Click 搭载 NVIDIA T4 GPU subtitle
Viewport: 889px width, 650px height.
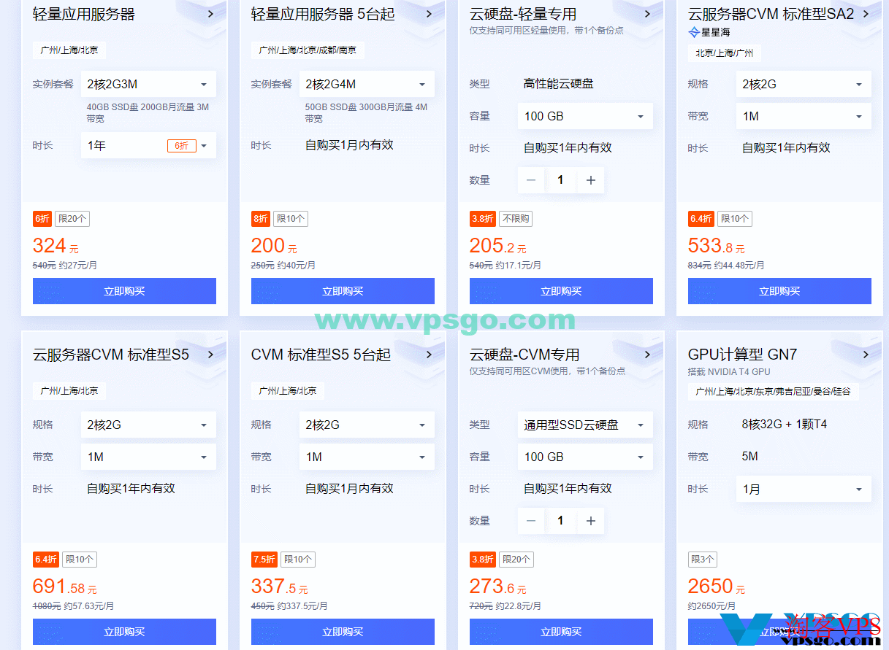(x=729, y=372)
